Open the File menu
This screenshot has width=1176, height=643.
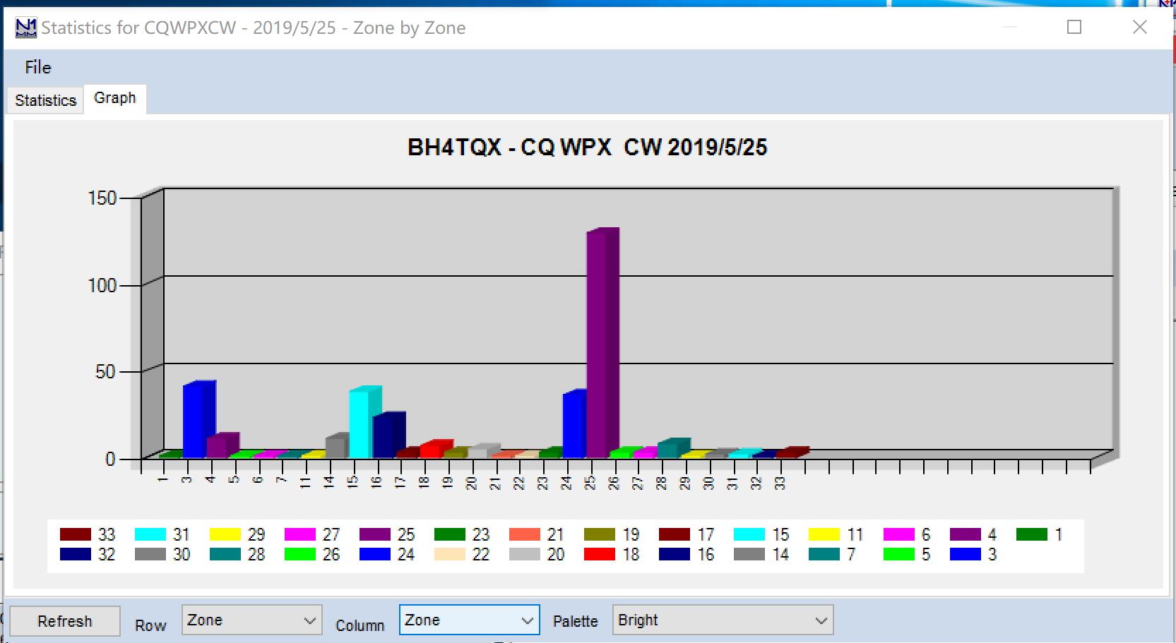[38, 67]
